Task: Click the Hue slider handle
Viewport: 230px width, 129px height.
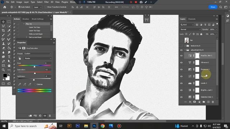Action: (34, 67)
